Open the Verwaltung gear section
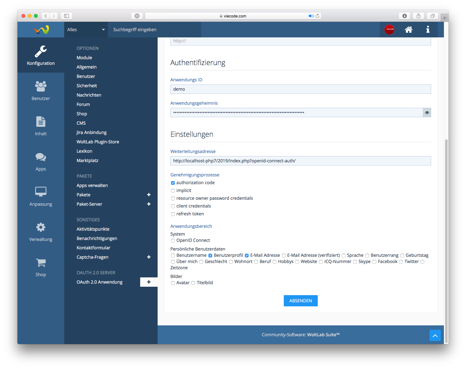Viewport: 466px width, 369px height. click(x=41, y=232)
